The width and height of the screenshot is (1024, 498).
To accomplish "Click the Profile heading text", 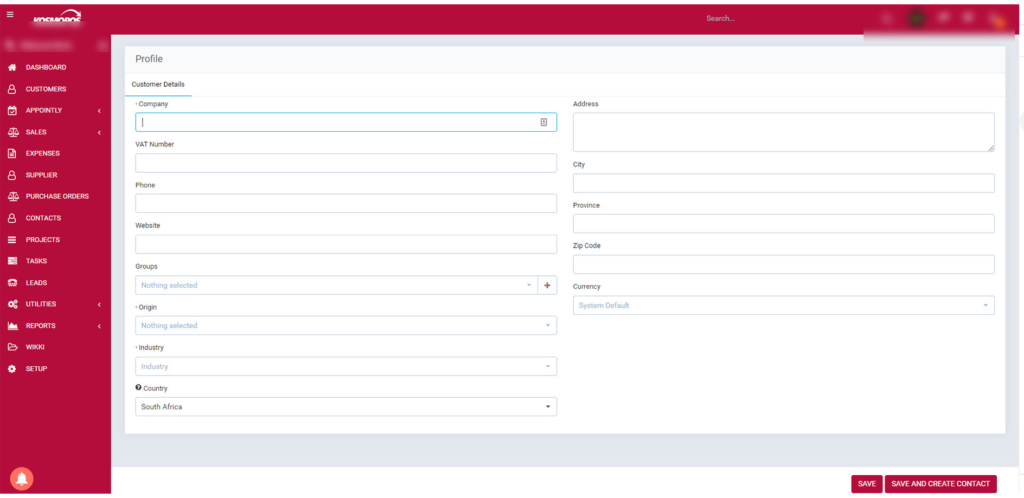I will [x=149, y=59].
